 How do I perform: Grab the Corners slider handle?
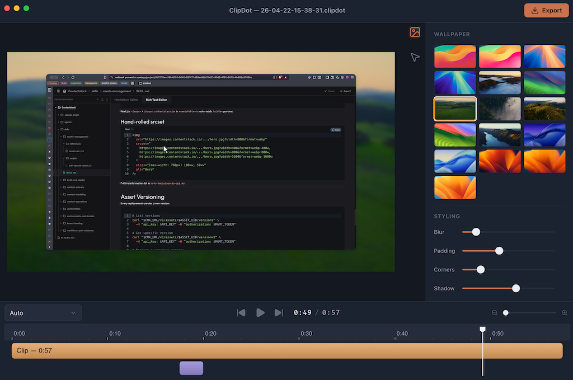point(481,269)
